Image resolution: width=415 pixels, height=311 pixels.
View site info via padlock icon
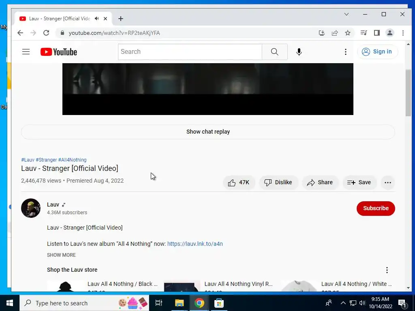point(62,33)
